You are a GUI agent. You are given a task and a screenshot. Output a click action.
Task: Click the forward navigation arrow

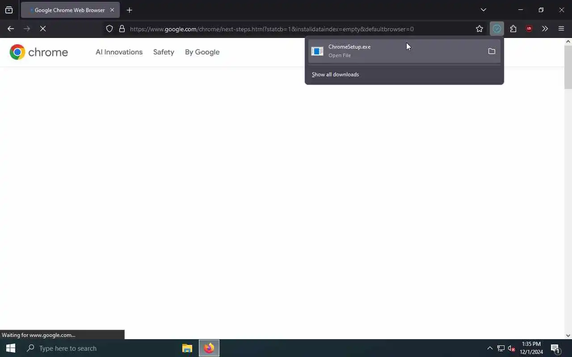tap(27, 29)
